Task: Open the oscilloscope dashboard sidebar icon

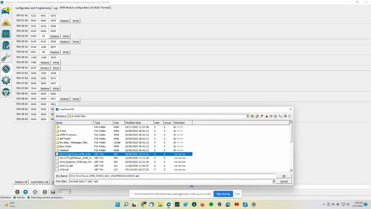Action: pos(6,34)
